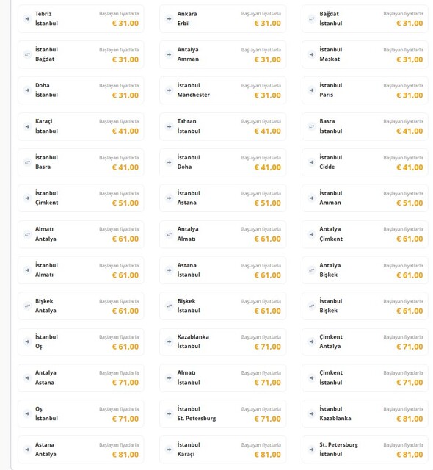
Task: Click the arrow icon beside İstanbul Manchester
Action: coord(170,90)
